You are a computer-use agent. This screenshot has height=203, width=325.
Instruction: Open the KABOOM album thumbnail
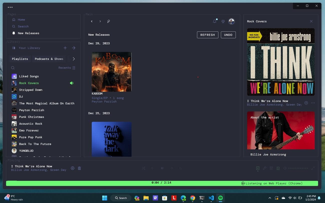[111, 71]
